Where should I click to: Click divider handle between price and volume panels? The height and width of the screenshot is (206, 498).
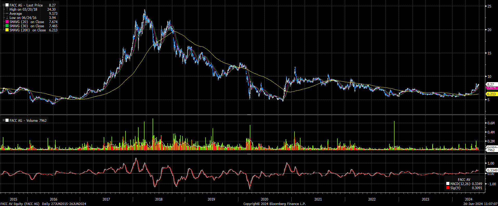249,115
